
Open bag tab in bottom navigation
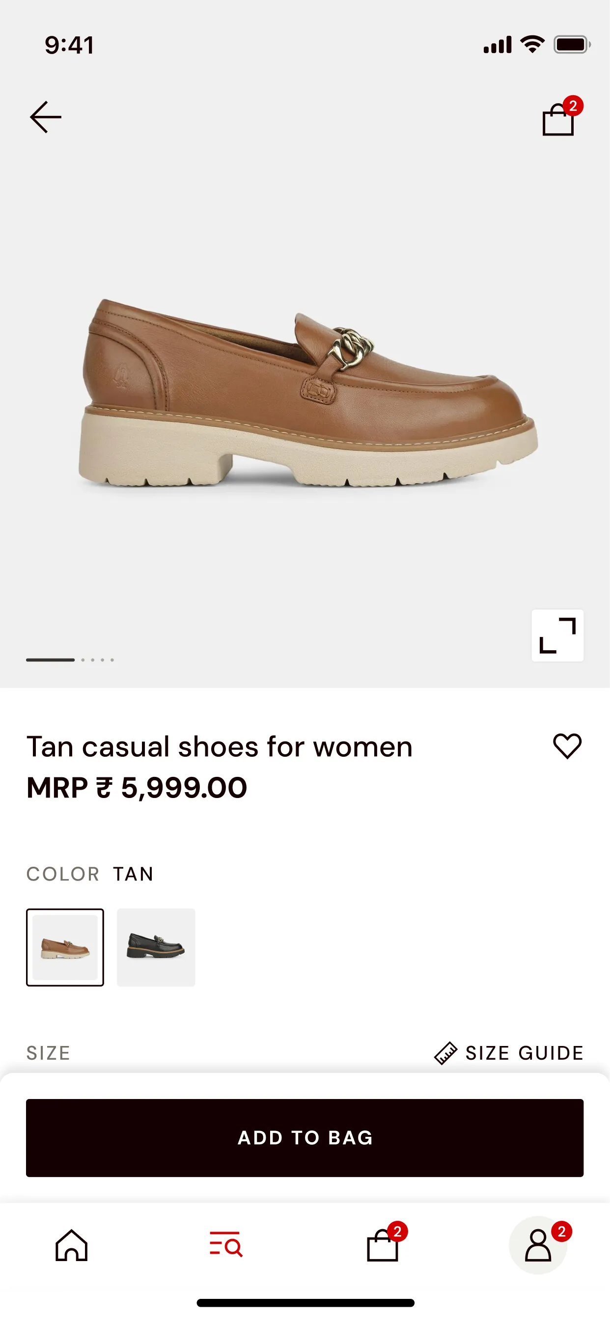(383, 1245)
